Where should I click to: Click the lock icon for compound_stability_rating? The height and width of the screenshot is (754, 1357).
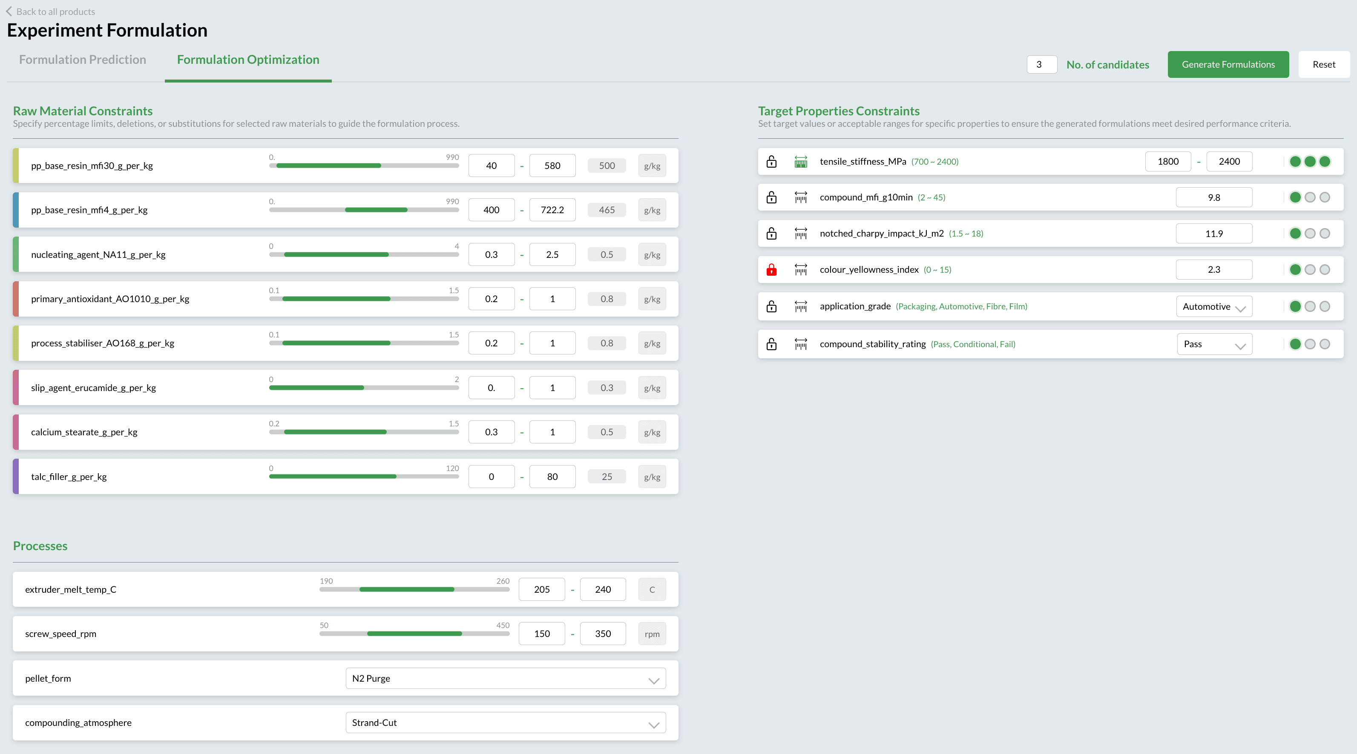point(771,344)
